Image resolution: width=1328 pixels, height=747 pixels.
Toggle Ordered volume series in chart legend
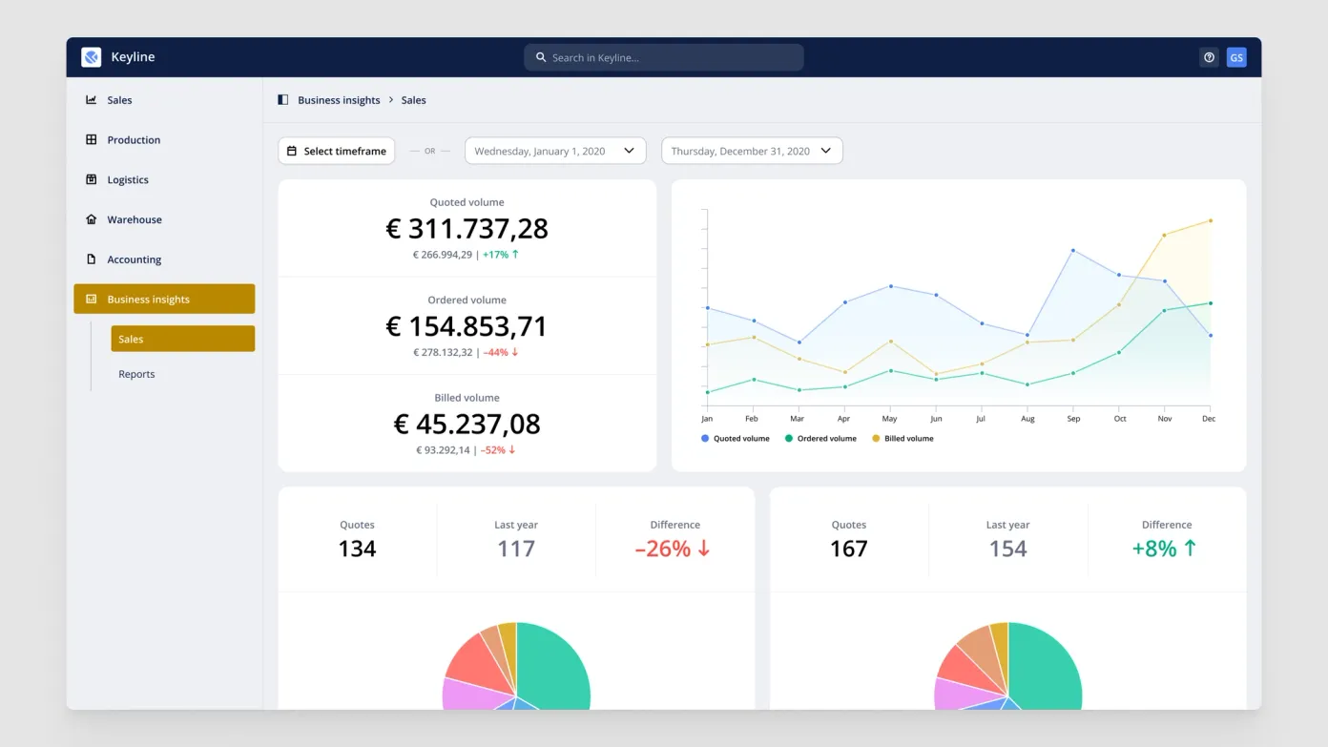coord(820,439)
